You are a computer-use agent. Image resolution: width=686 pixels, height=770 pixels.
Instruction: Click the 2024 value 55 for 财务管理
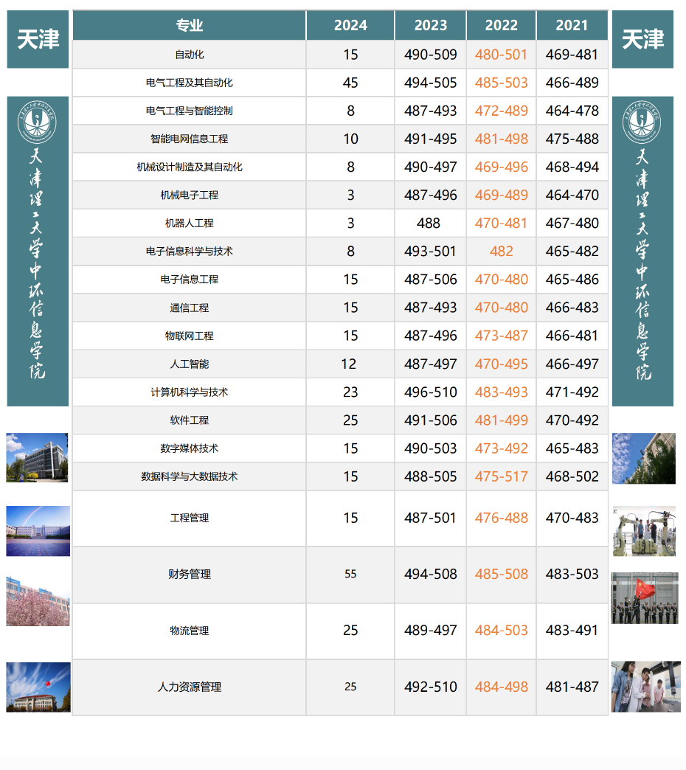[x=350, y=574]
